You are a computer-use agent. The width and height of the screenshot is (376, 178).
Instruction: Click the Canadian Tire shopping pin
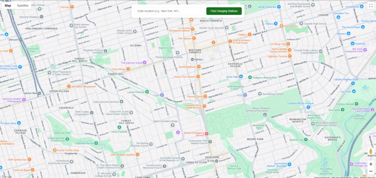point(338,17)
